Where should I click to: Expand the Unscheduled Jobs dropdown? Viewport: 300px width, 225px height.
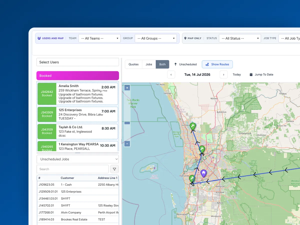[78, 159]
